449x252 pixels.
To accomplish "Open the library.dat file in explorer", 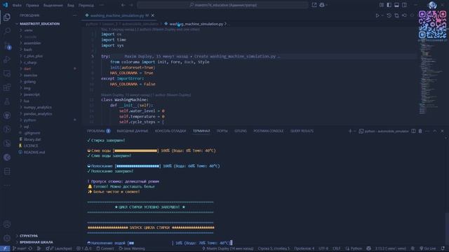I will pos(32,139).
